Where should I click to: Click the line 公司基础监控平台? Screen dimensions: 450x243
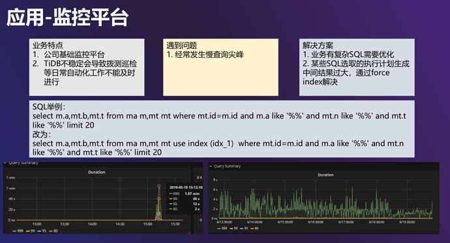(74, 55)
